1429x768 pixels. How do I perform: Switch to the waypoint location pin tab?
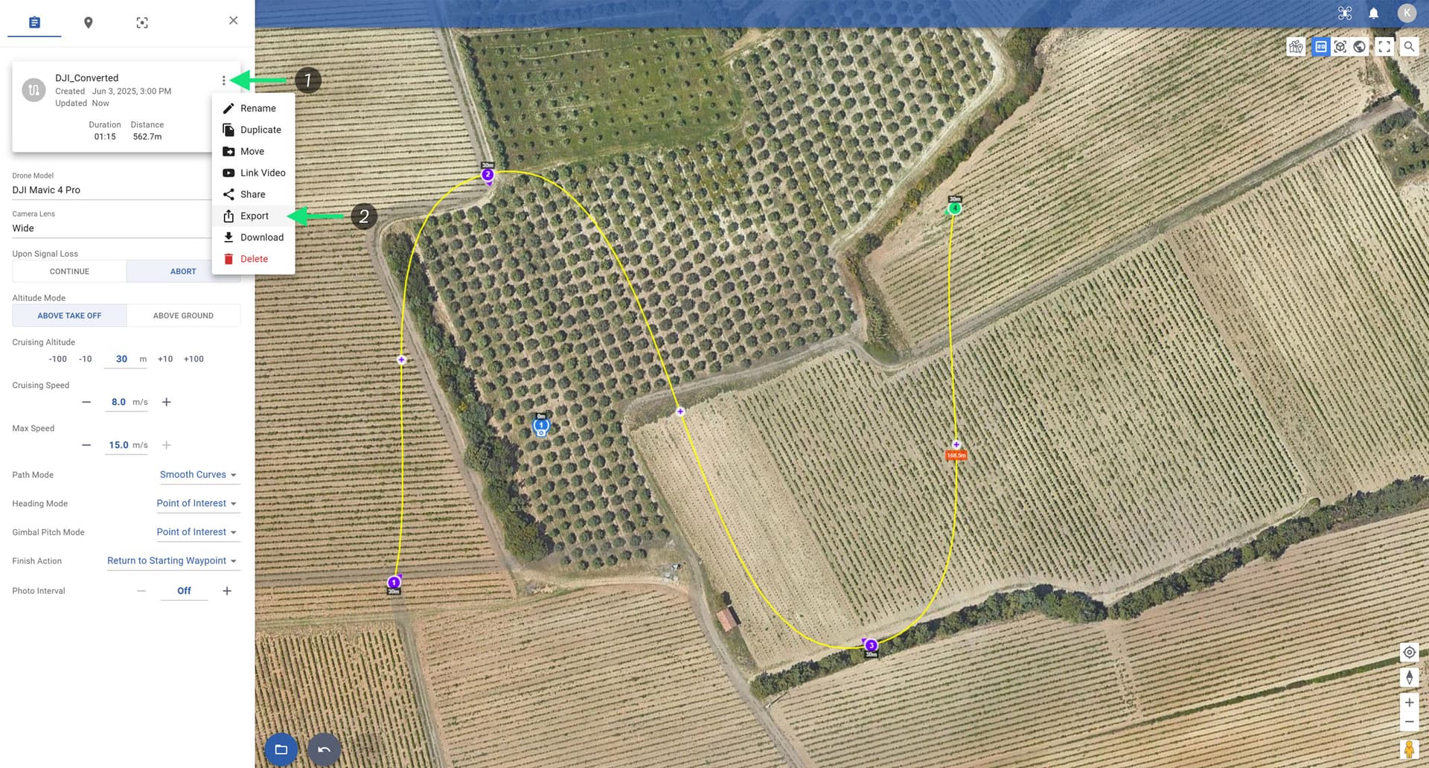point(88,22)
